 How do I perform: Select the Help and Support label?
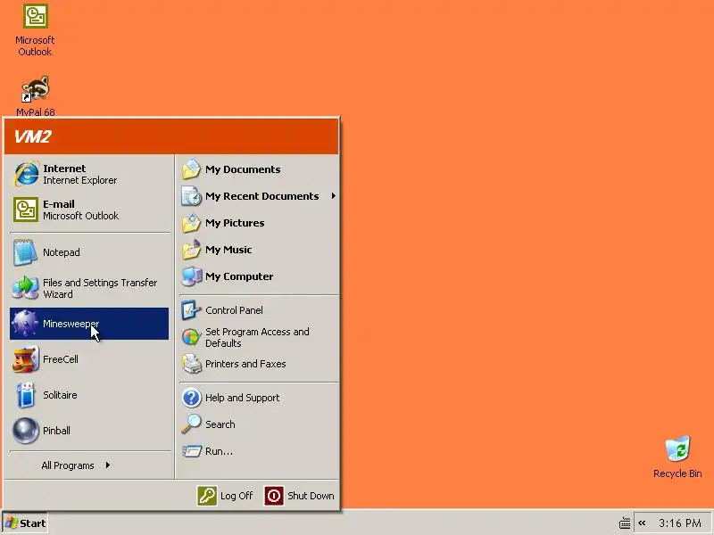(242, 398)
